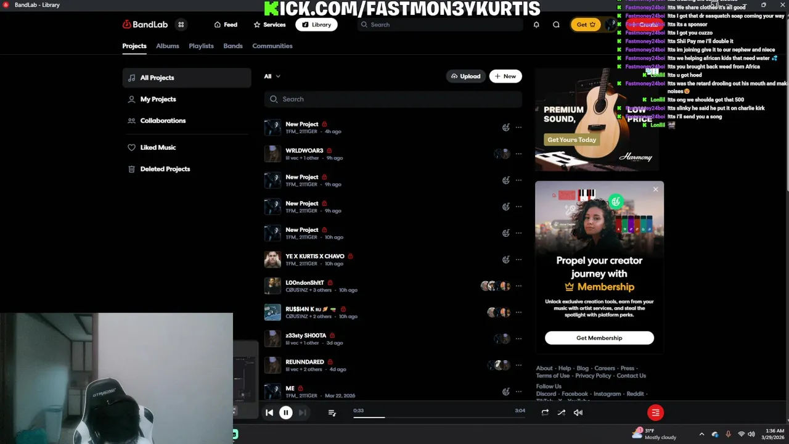Select Collaborations in sidebar
The width and height of the screenshot is (789, 444).
(187, 121)
